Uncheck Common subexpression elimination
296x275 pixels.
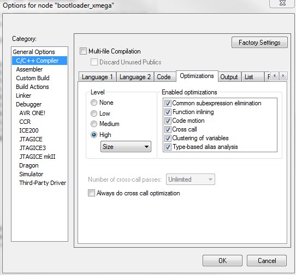168,103
